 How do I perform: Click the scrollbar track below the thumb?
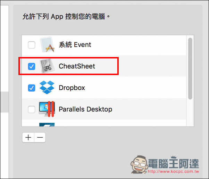coord(190,113)
